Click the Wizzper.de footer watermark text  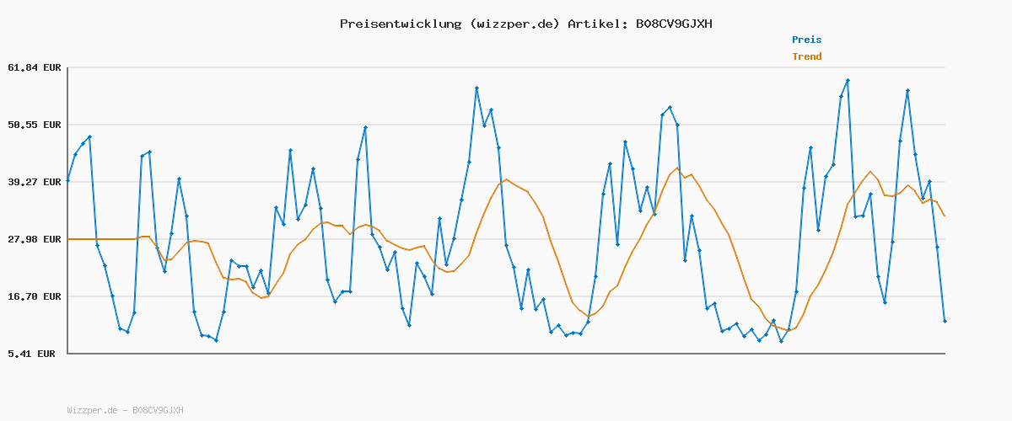pyautogui.click(x=125, y=410)
